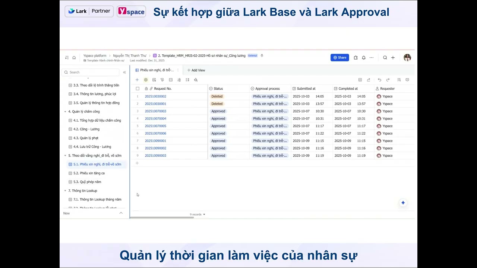Open the Yspace platform breadcrumb
Image resolution: width=477 pixels, height=268 pixels.
[x=95, y=55]
